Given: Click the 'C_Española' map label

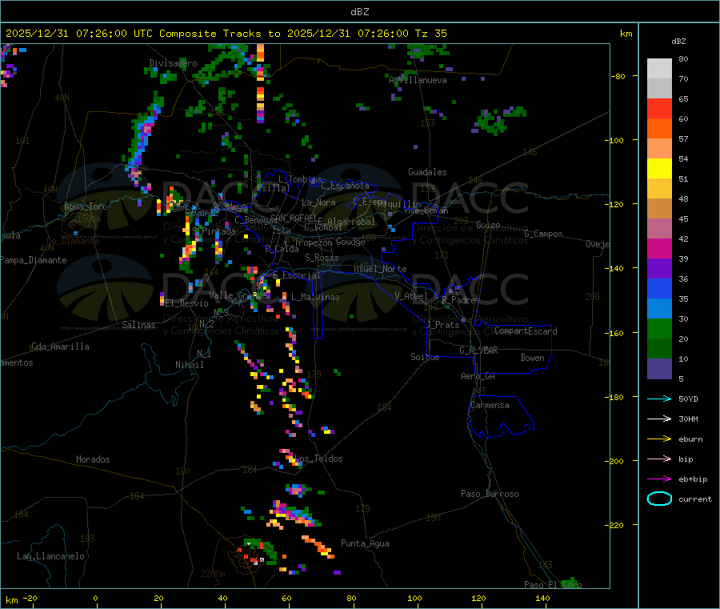Looking at the screenshot, I should point(345,186).
